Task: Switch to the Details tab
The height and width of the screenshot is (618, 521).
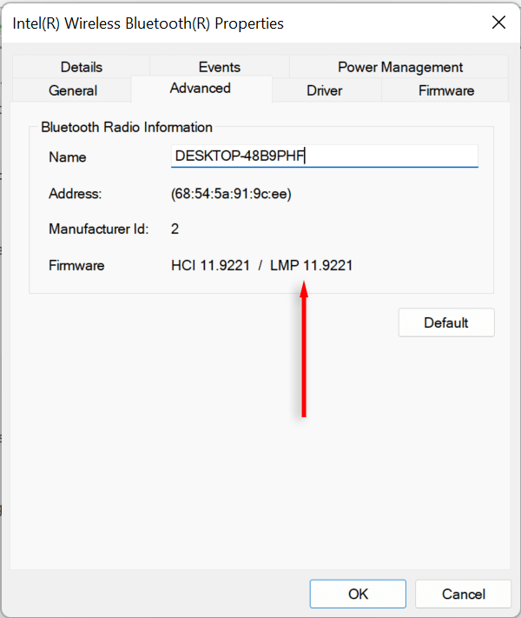Action: pos(81,67)
